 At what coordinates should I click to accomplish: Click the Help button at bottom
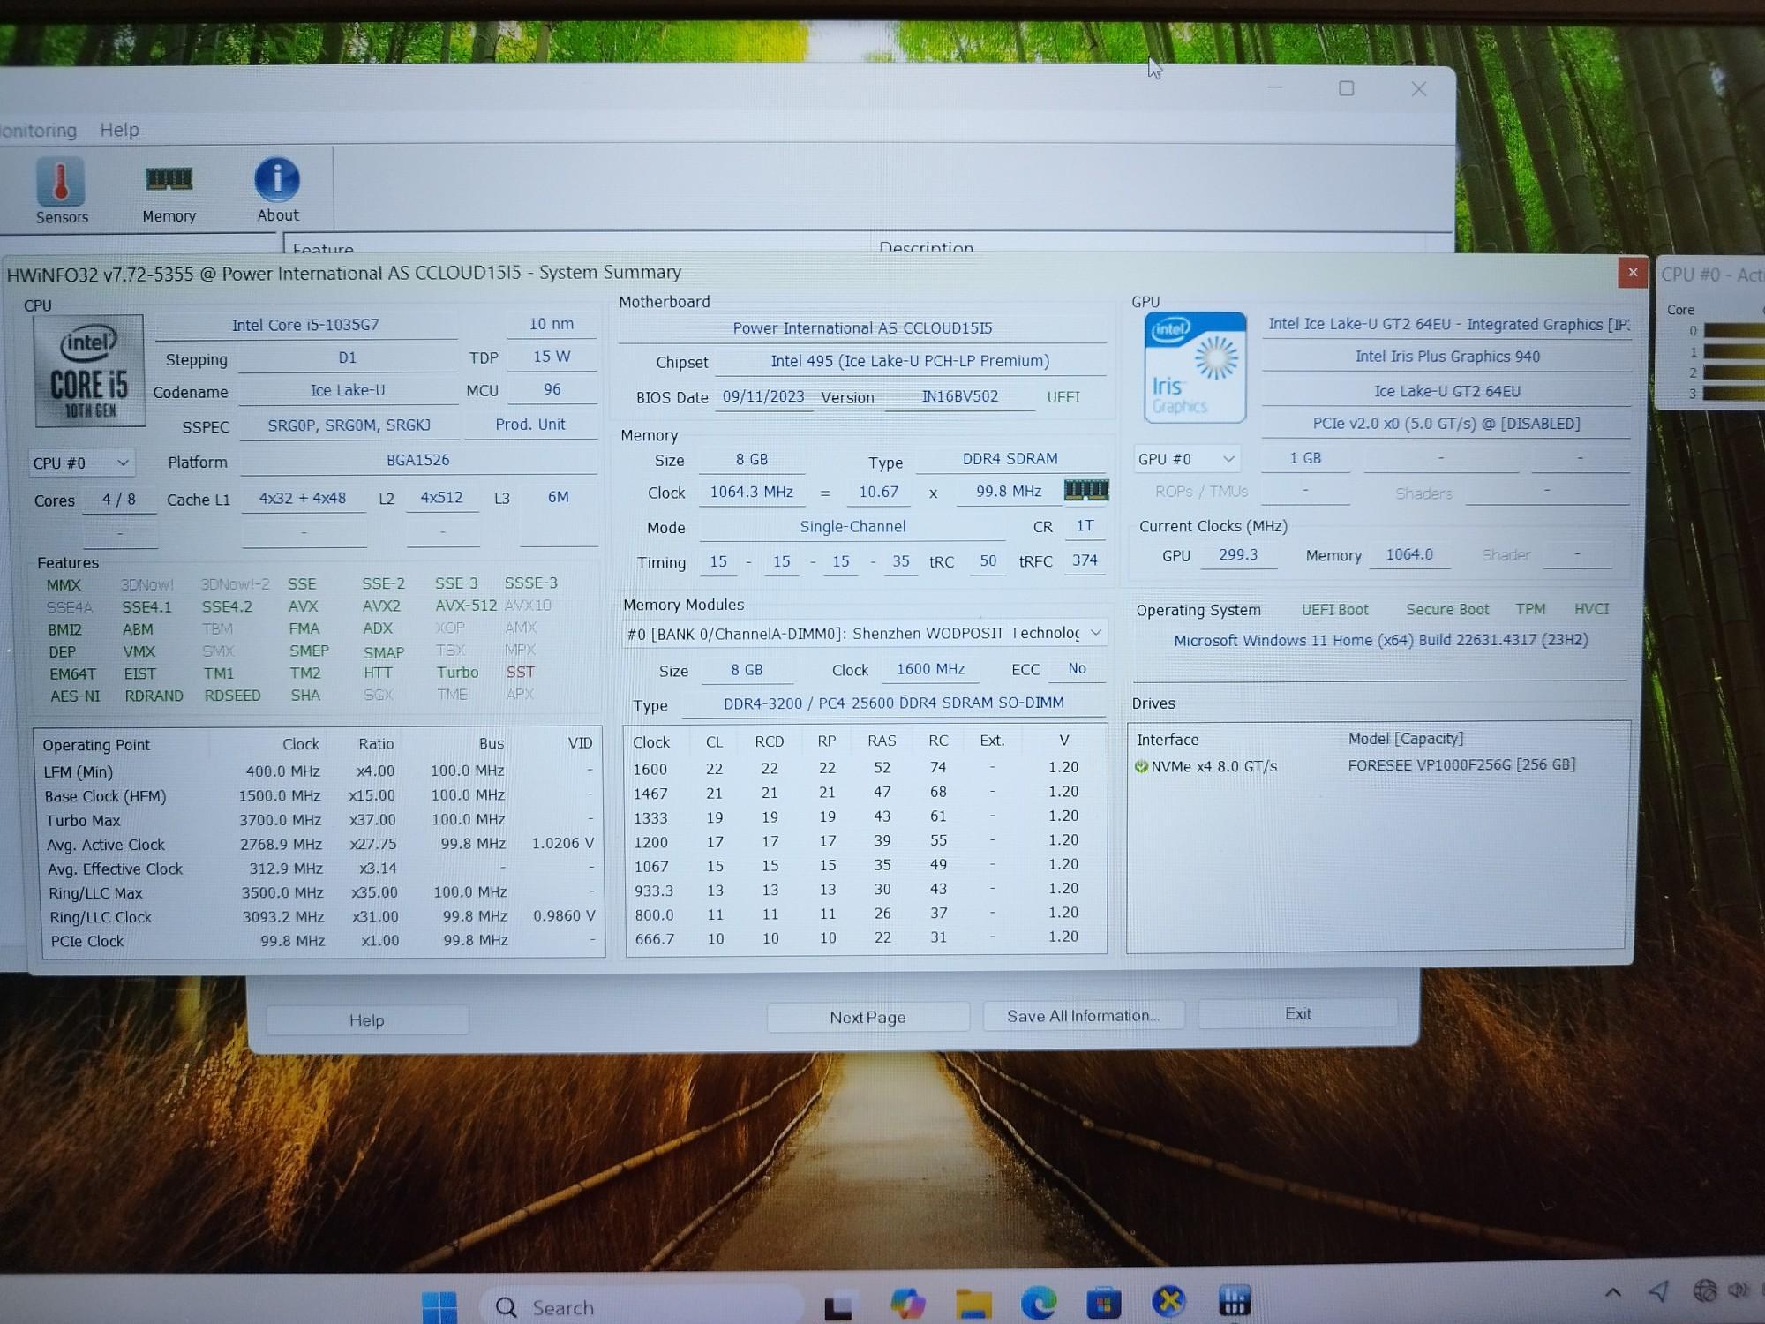[366, 1020]
